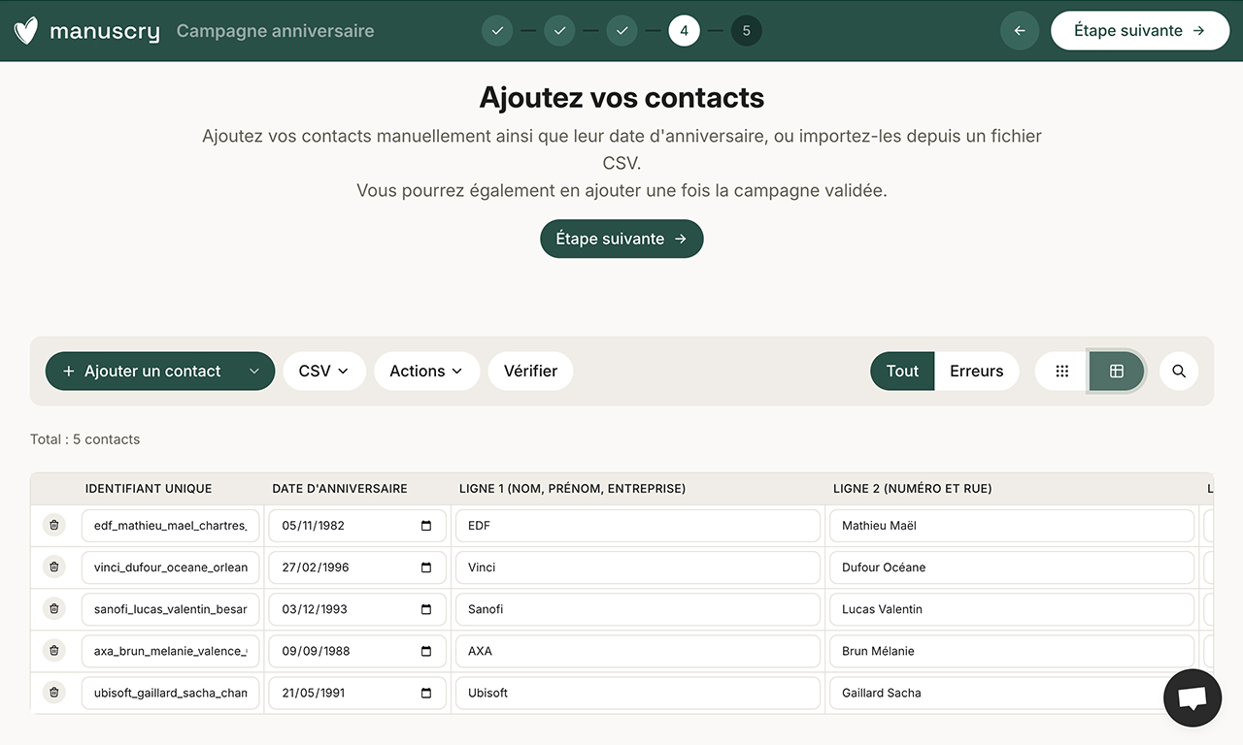Viewport: 1243px width, 745px height.
Task: Open the Actions dropdown
Action: coord(426,371)
